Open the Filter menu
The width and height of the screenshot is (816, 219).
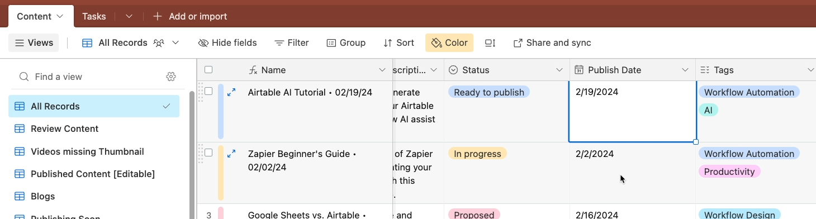292,43
